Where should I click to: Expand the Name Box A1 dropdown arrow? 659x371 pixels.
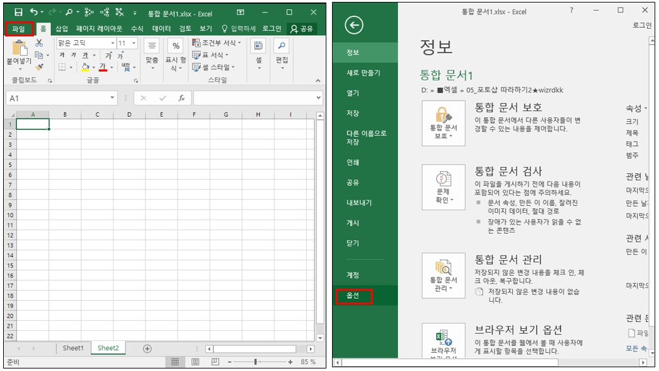point(112,98)
